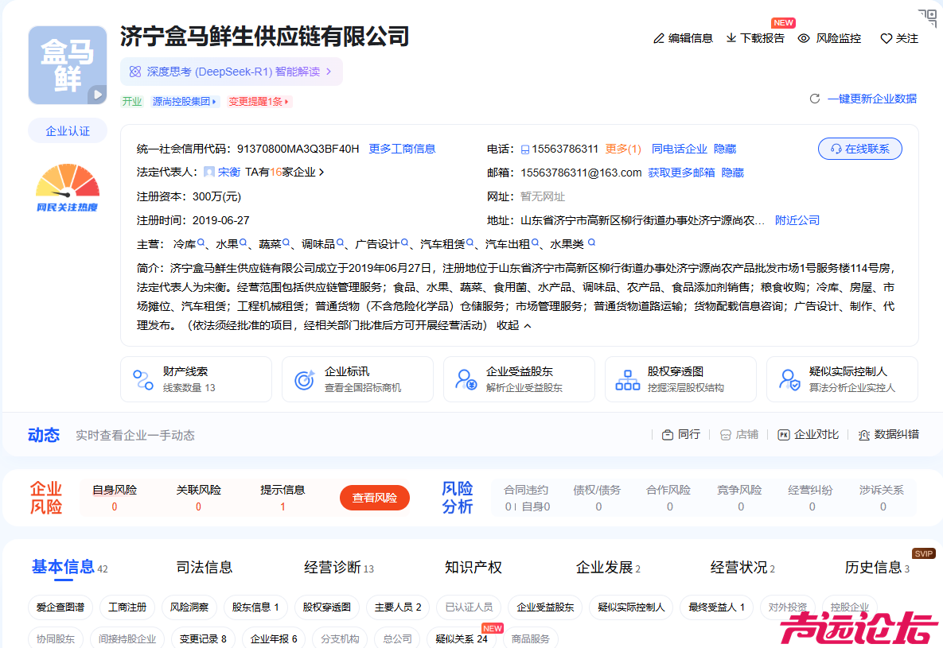Select the 企业年报 6 chip
Screen dimensions: 943x648
point(274,638)
